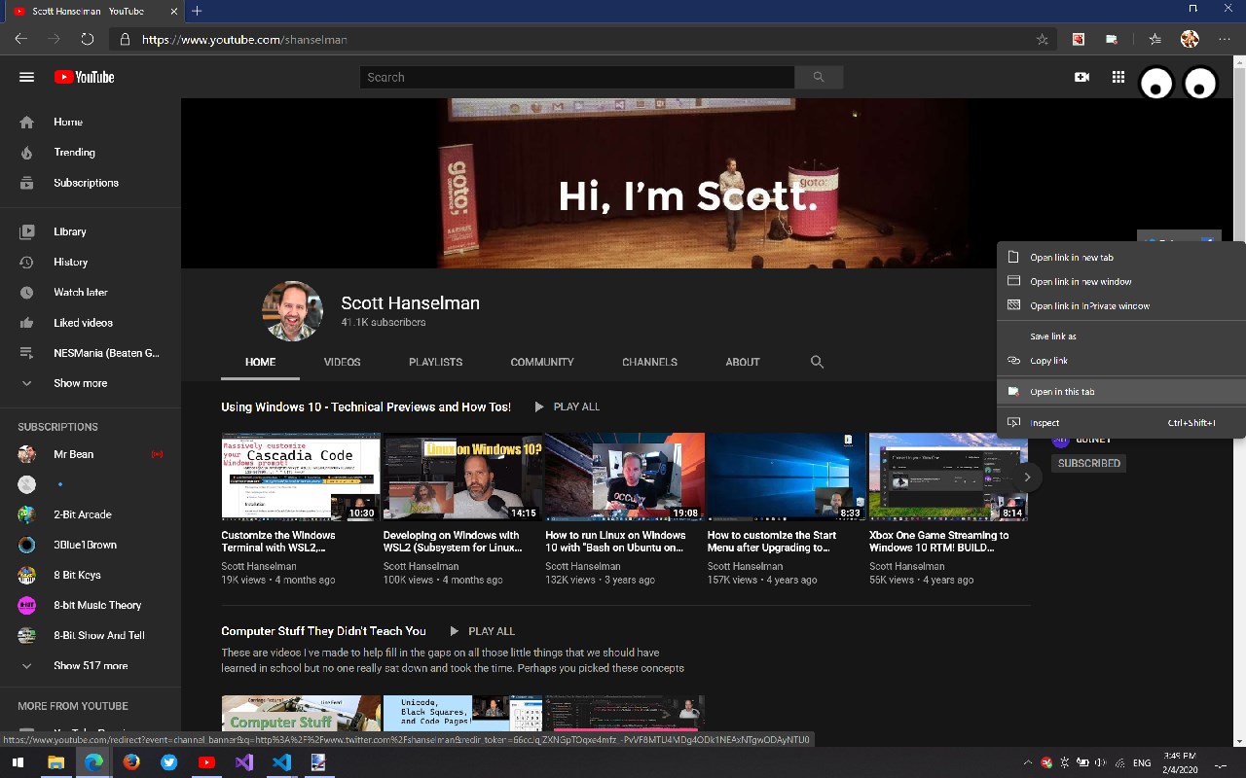1246x778 pixels.
Task: Click the favorites star in address bar
Action: point(1043,40)
